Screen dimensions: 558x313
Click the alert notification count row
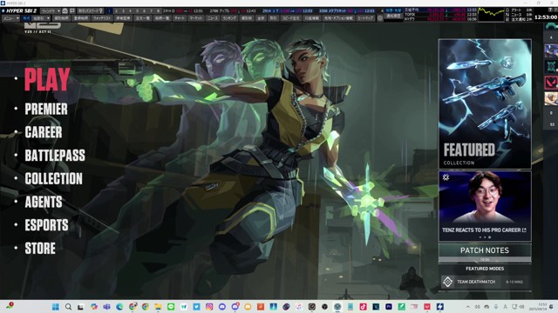point(520,10)
